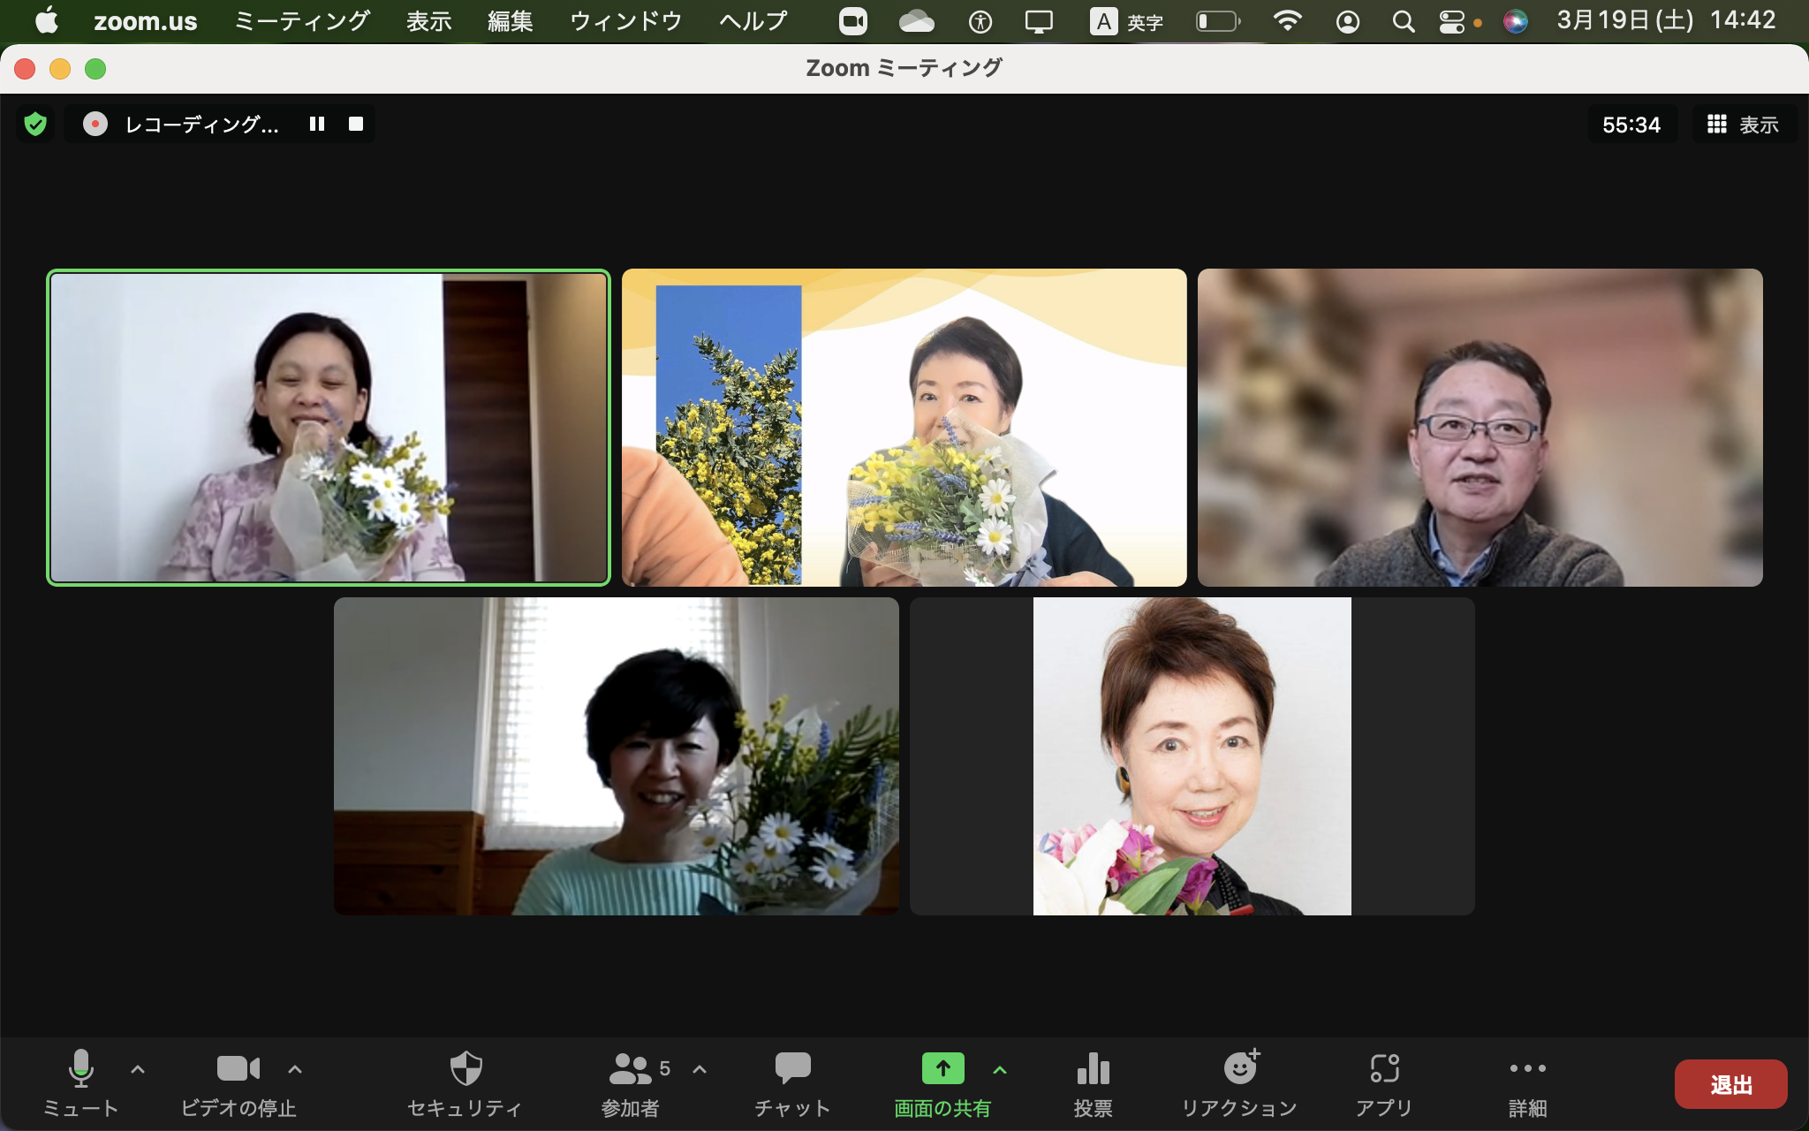Click the user account menu bar icon
1809x1131 pixels.
pyautogui.click(x=1348, y=21)
